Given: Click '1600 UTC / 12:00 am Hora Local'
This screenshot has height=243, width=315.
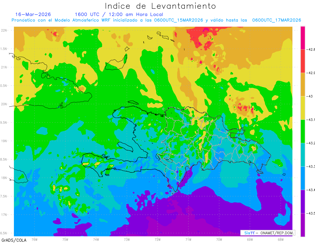Looking at the screenshot, I should 119,14.
